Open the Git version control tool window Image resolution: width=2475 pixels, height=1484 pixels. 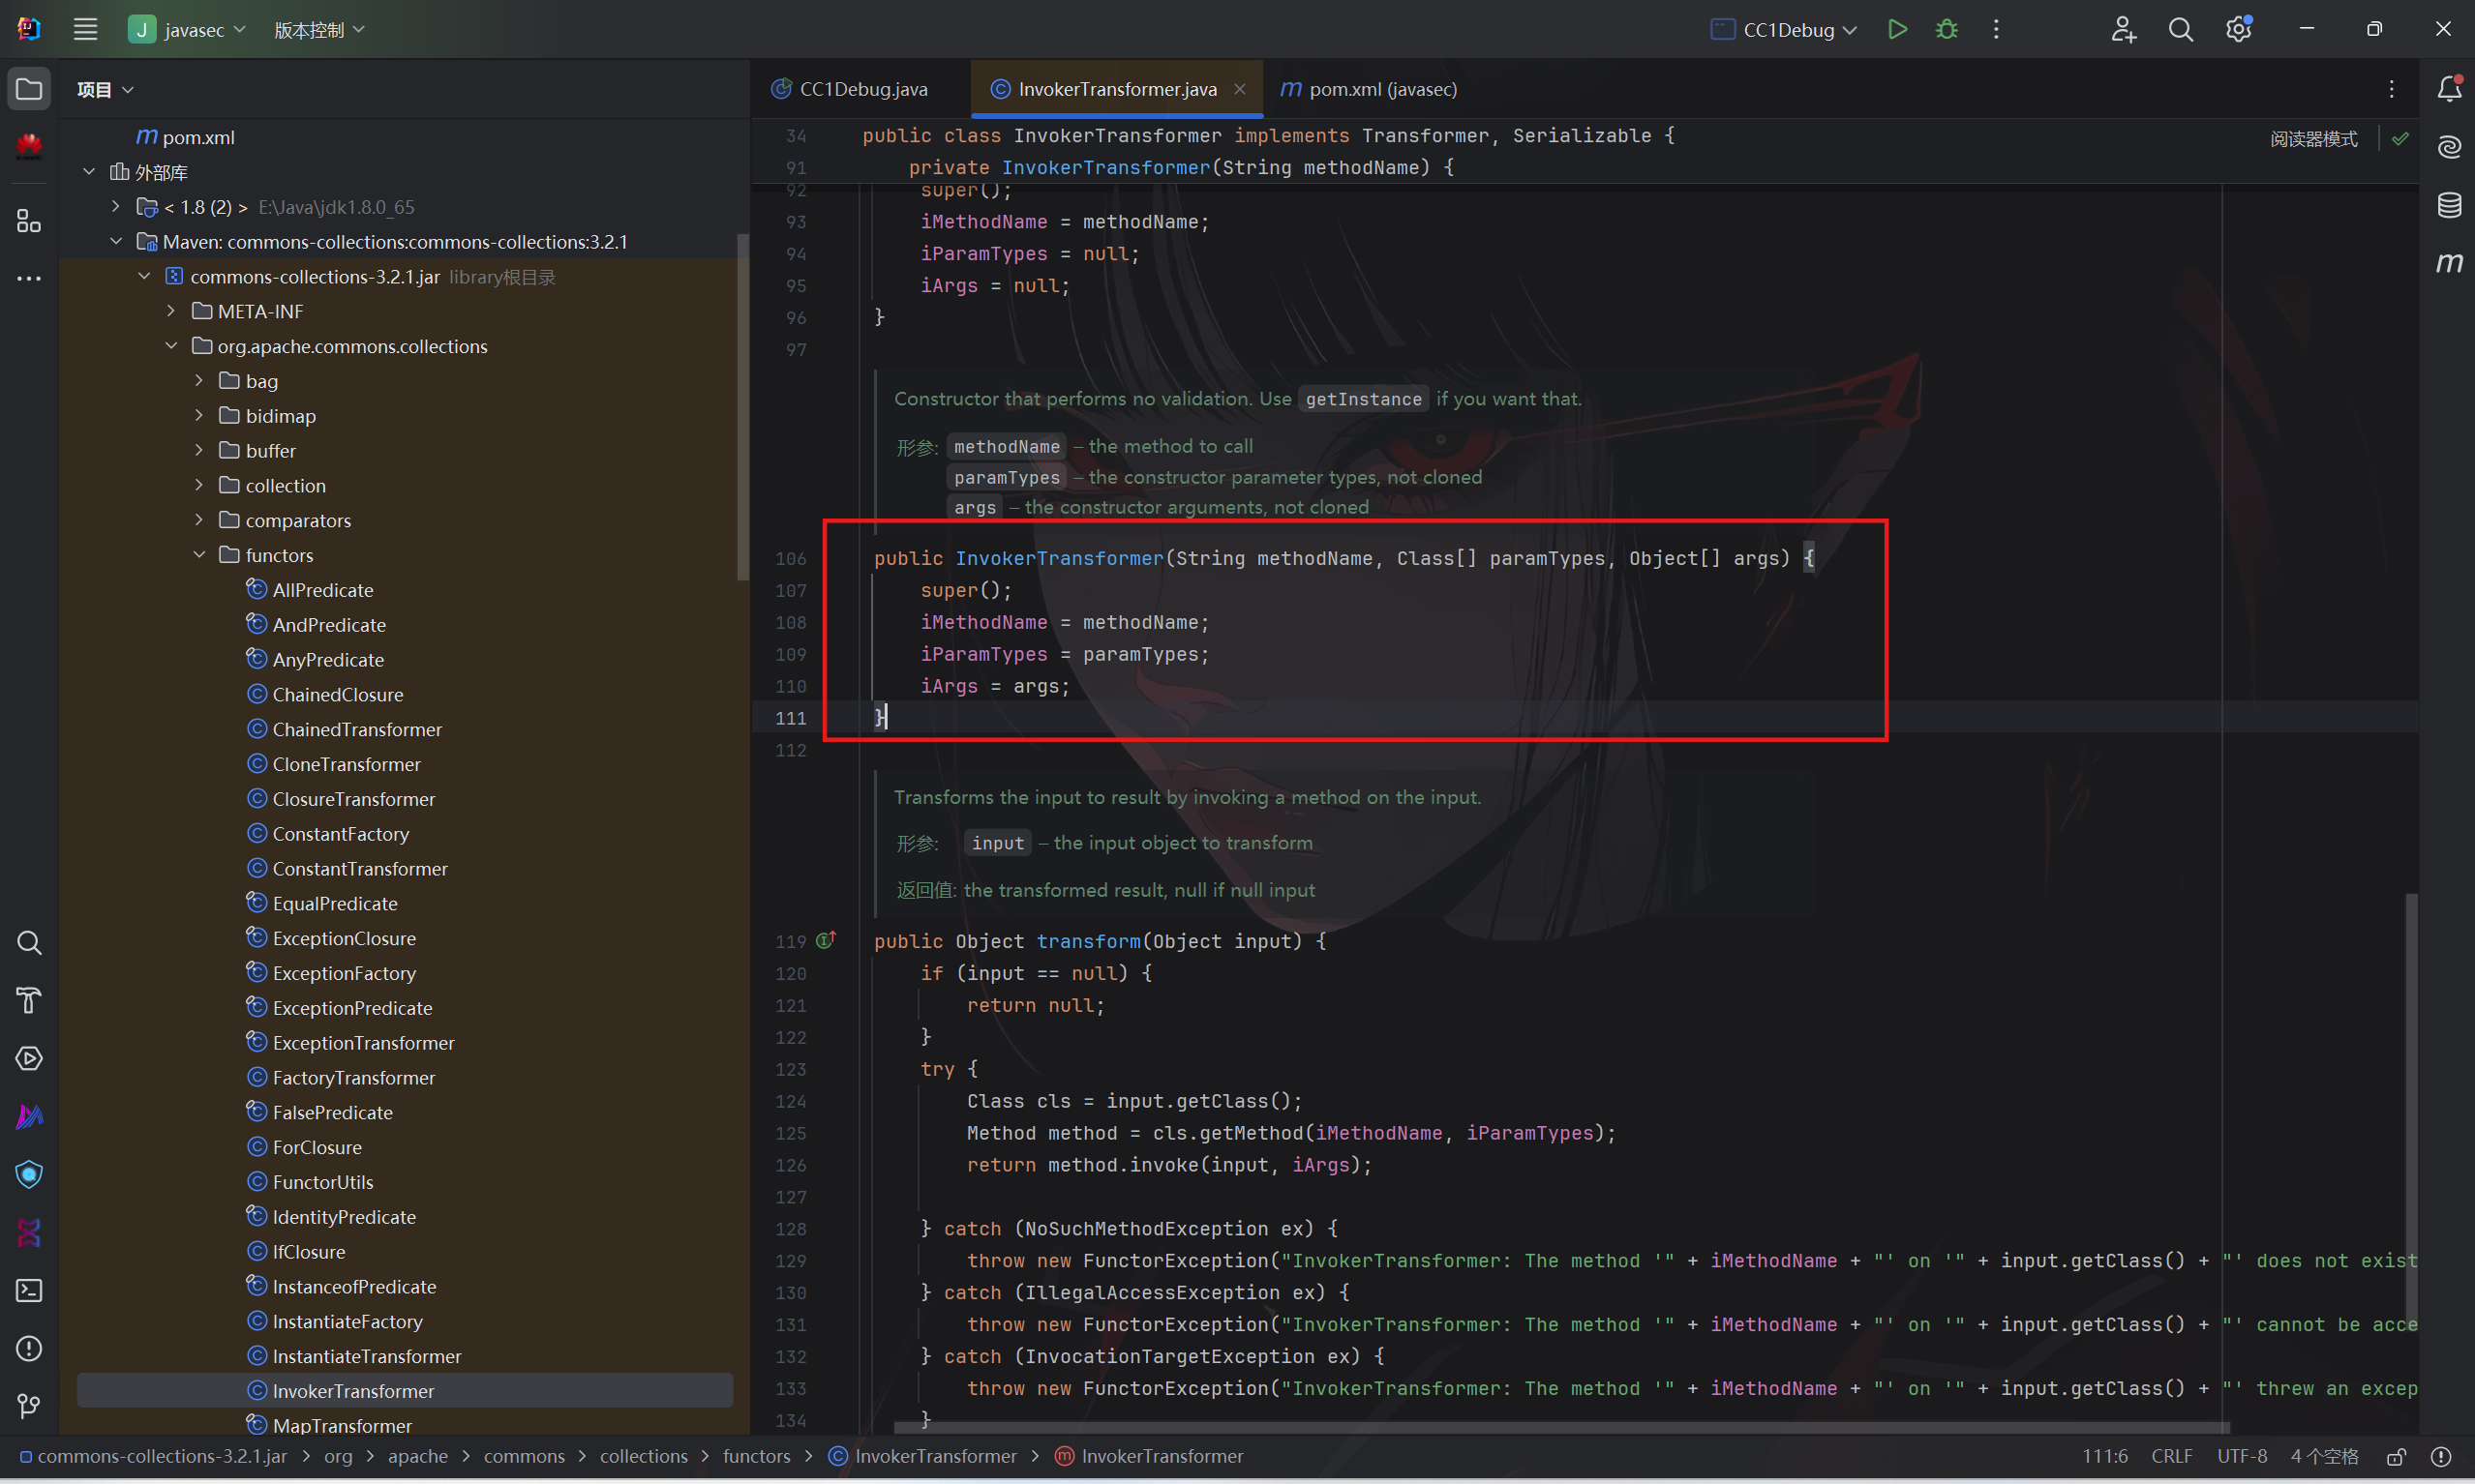point(29,1406)
